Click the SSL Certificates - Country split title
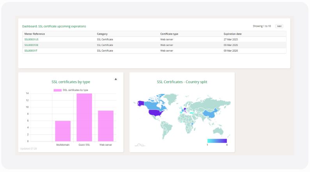Image resolution: width=310 pixels, height=172 pixels. (x=182, y=82)
